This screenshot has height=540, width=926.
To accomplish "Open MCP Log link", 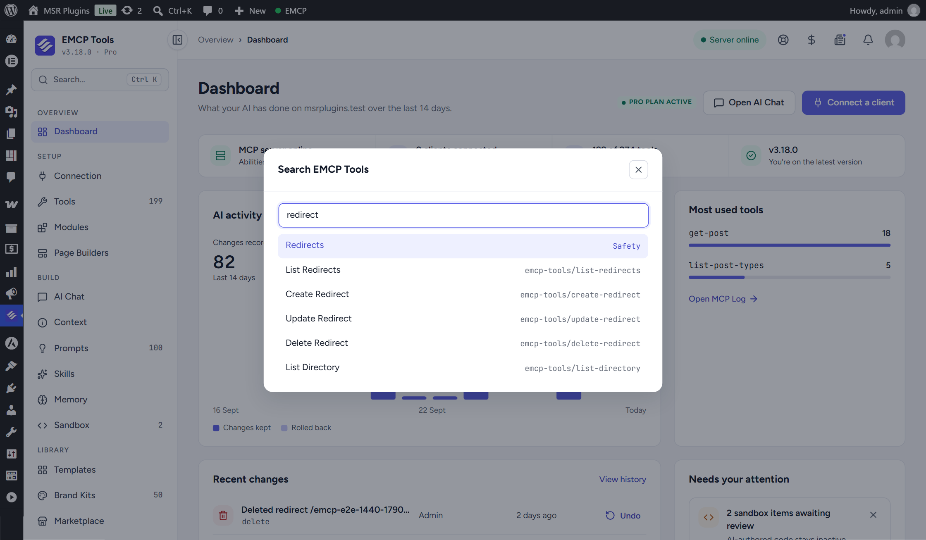I will 723,299.
